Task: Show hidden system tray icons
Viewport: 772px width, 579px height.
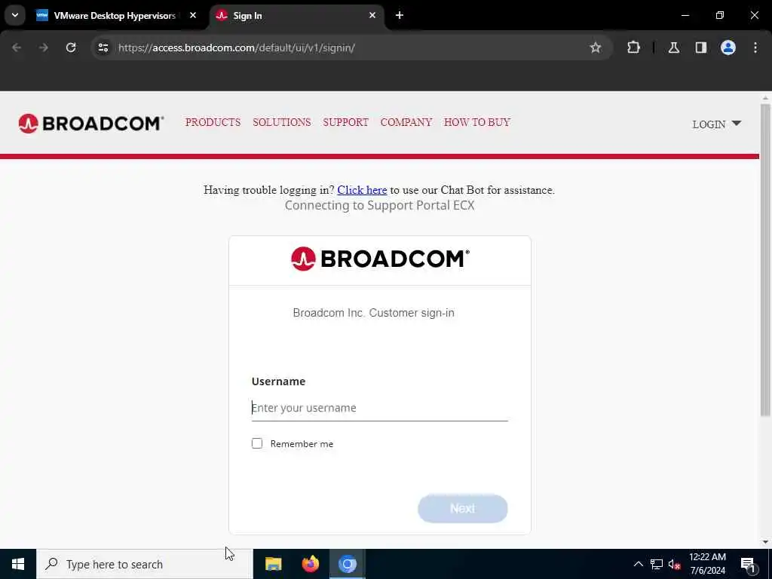Action: pos(638,564)
